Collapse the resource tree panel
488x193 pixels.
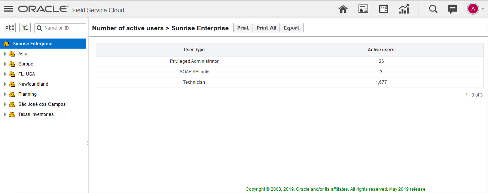coord(10,28)
